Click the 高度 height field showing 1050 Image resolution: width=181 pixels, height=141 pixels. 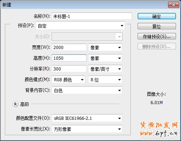click(x=69, y=58)
